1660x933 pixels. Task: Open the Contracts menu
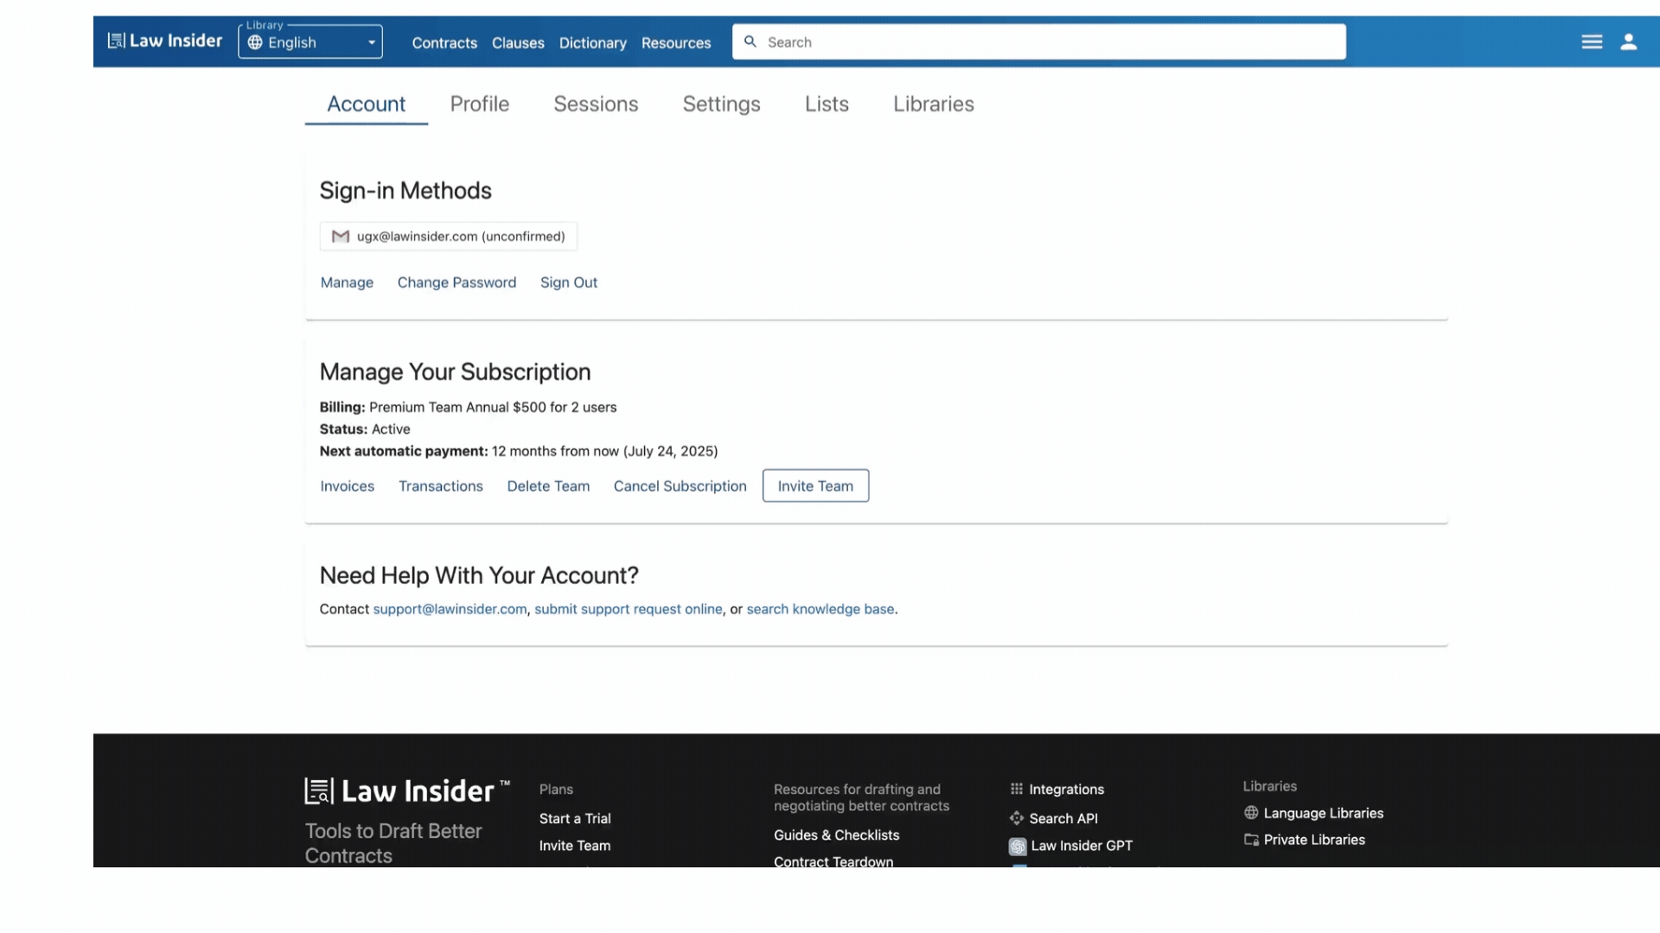(444, 42)
